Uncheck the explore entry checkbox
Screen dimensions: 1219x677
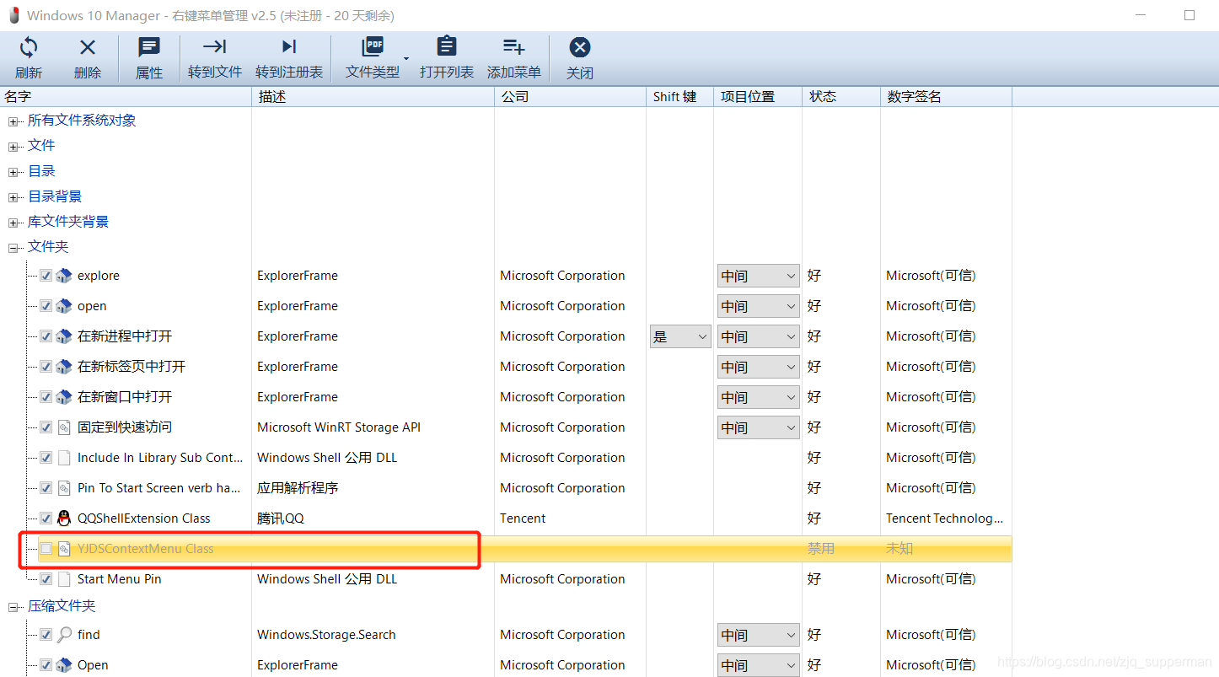tap(46, 276)
